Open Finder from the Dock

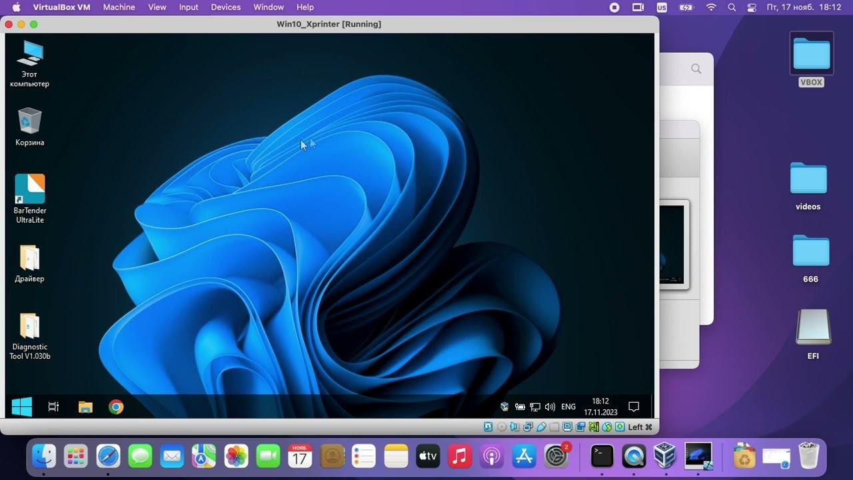point(45,456)
